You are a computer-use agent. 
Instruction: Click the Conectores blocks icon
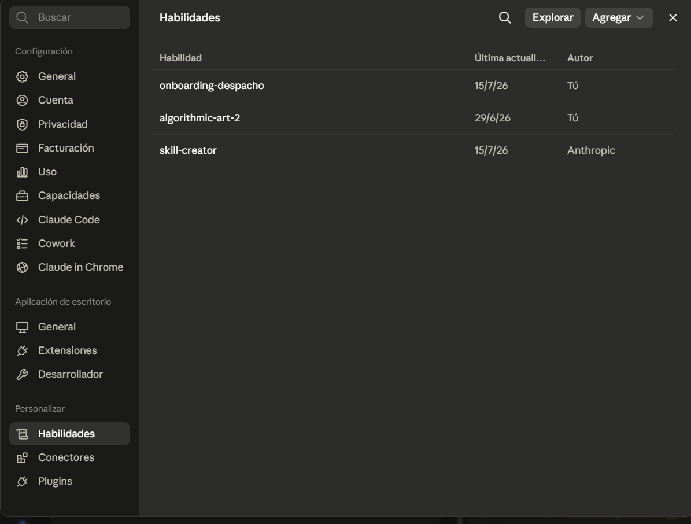[x=22, y=457]
